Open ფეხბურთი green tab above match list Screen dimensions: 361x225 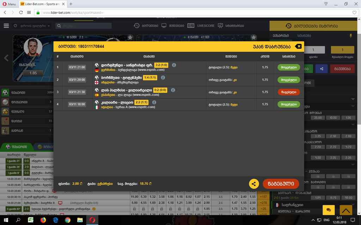tap(17, 147)
